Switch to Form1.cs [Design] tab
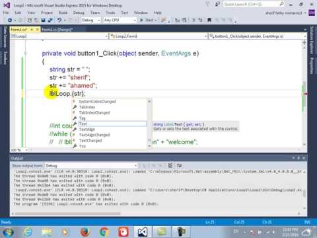Screen dimensions: 317x238 coord(57,30)
